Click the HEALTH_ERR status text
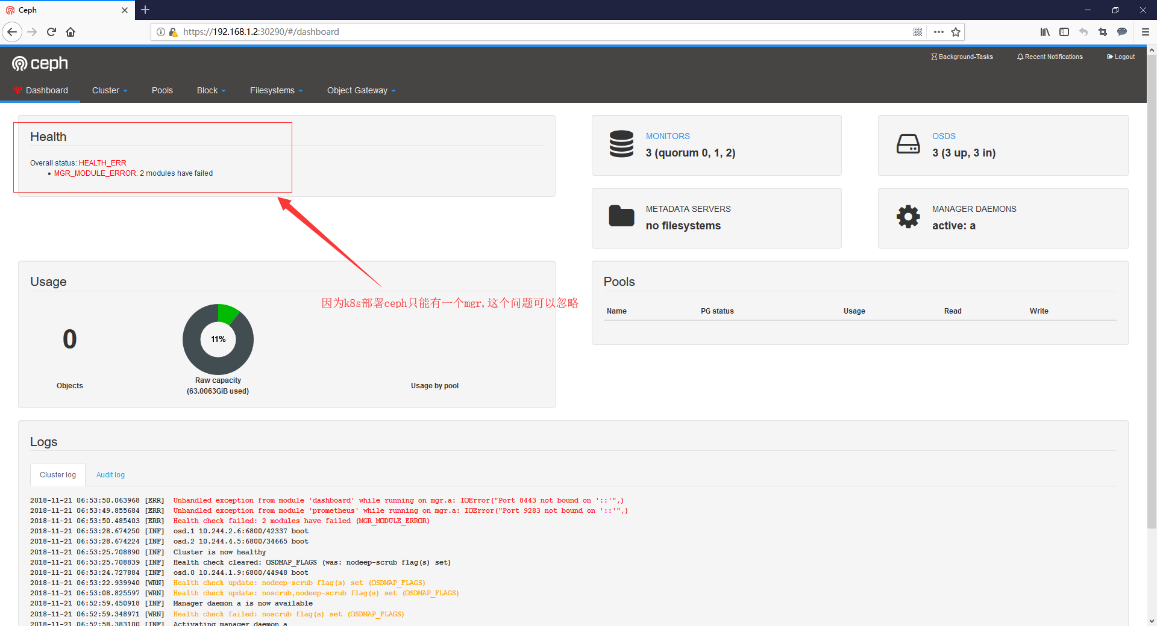Screen dimensions: 1157x626 coord(102,163)
